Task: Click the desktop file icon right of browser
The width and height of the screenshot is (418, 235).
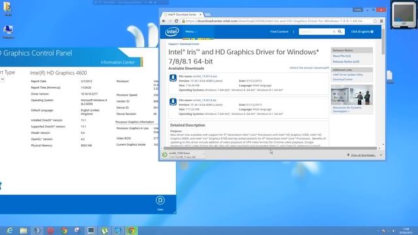Action: tap(389, 77)
